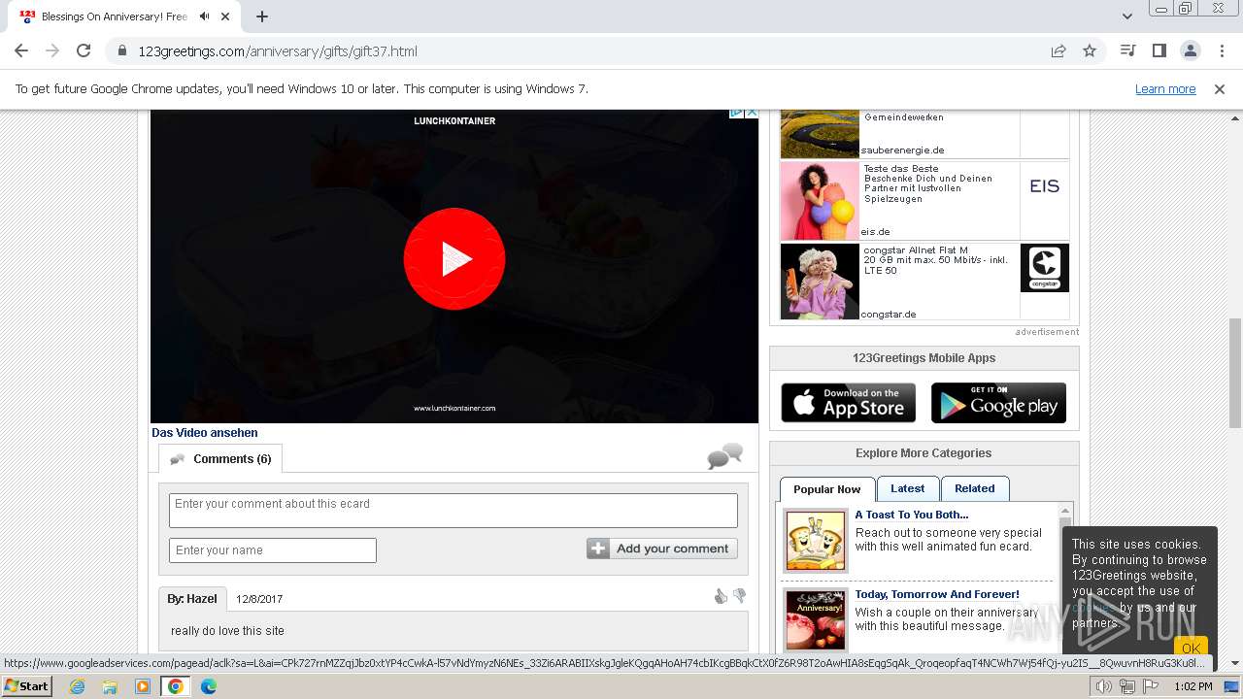Launch Internet Explorer from taskbar
The height and width of the screenshot is (699, 1243).
[x=78, y=686]
